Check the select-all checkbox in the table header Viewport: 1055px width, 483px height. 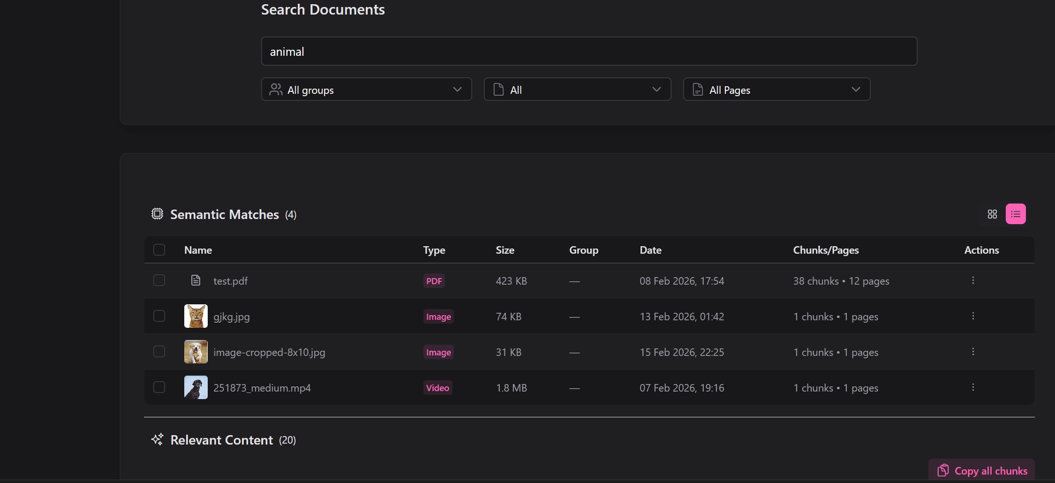pos(159,249)
